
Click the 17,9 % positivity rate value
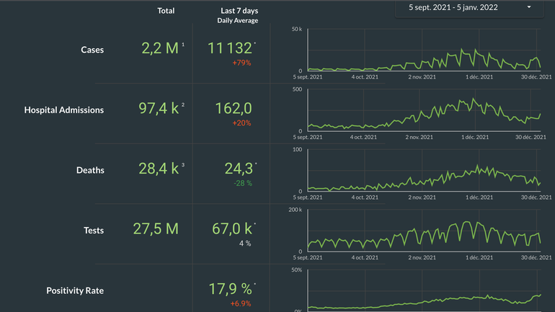[231, 289]
